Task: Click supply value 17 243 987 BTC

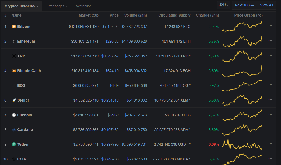Action: coord(177,27)
